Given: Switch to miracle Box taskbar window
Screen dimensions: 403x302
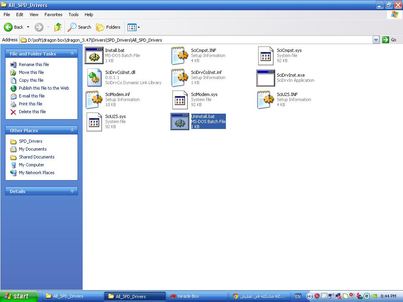Looking at the screenshot, I should (197, 296).
